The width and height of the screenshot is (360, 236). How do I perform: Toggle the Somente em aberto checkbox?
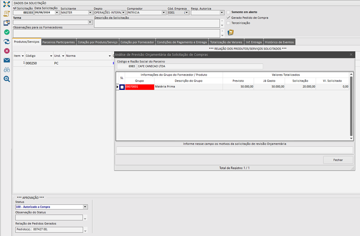(228, 12)
